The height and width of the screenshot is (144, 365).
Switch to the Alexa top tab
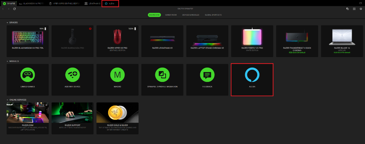[110, 3]
